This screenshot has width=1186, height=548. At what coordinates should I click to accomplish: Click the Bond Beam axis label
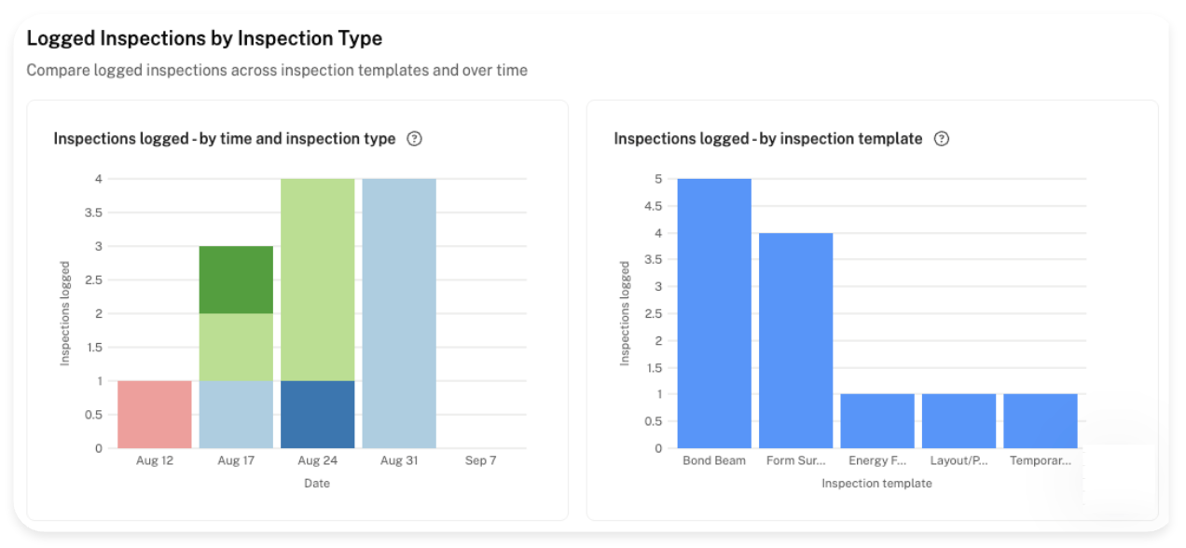click(714, 460)
